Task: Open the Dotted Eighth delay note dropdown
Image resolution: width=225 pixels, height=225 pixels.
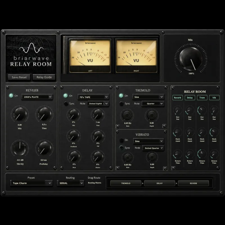Action: (x=98, y=103)
